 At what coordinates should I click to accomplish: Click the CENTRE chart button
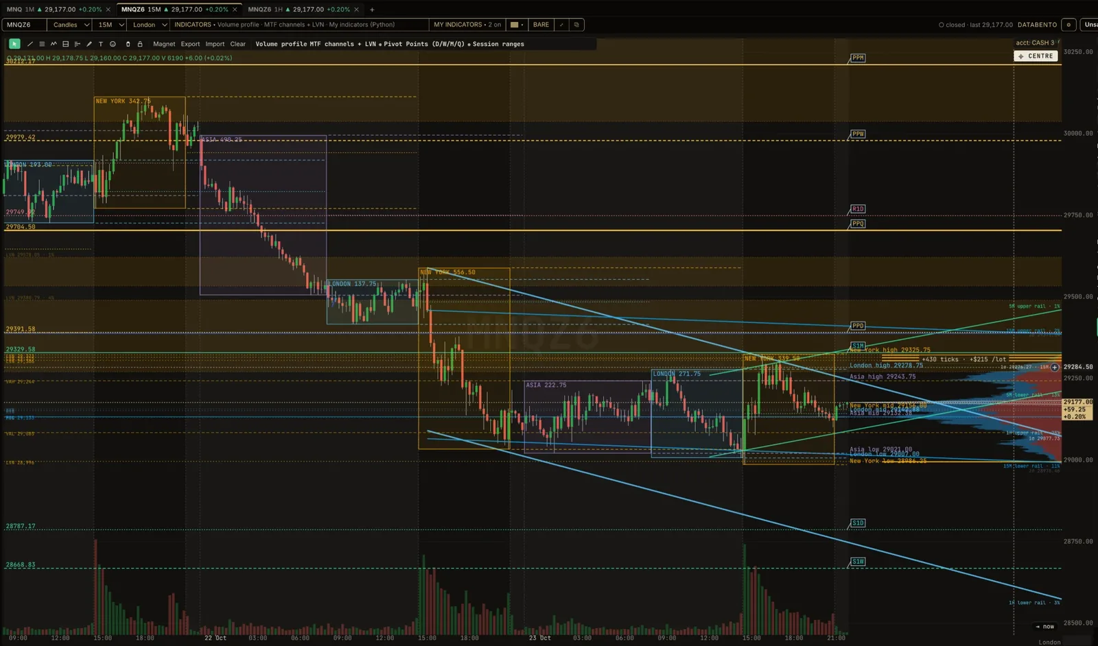[1036, 56]
